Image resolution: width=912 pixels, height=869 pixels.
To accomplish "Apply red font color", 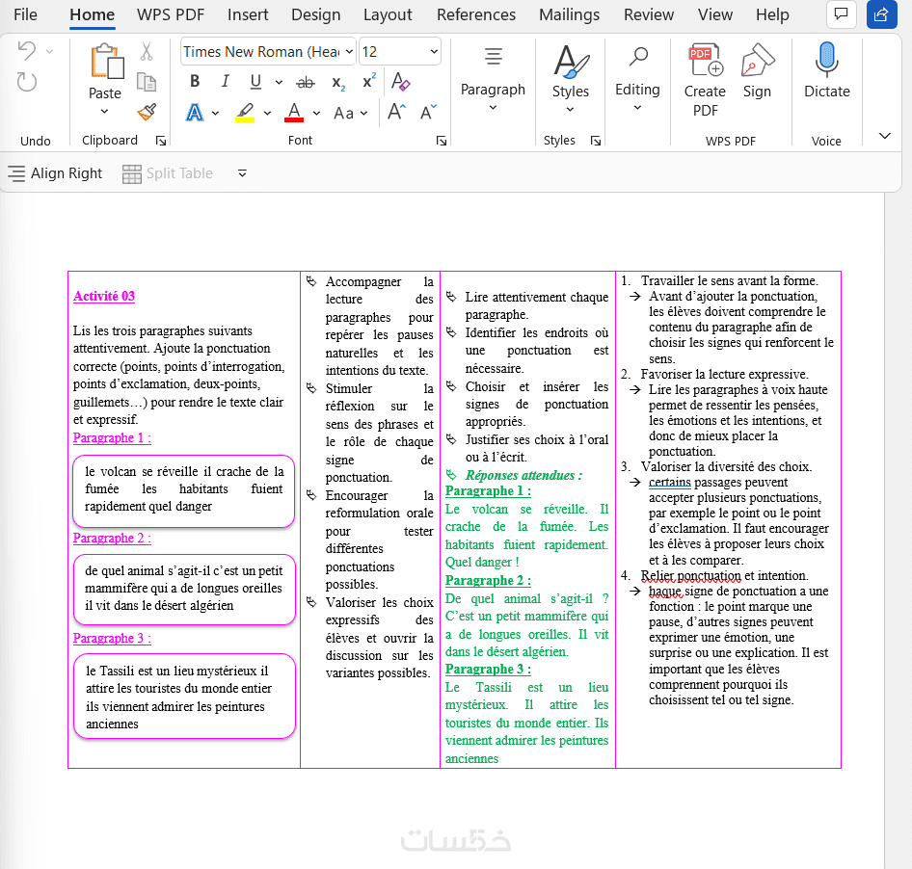I will point(294,113).
